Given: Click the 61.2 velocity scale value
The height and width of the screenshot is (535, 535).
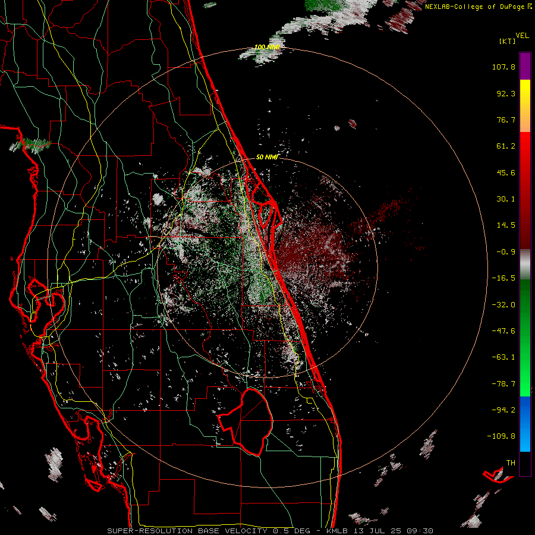Looking at the screenshot, I should click(x=506, y=146).
